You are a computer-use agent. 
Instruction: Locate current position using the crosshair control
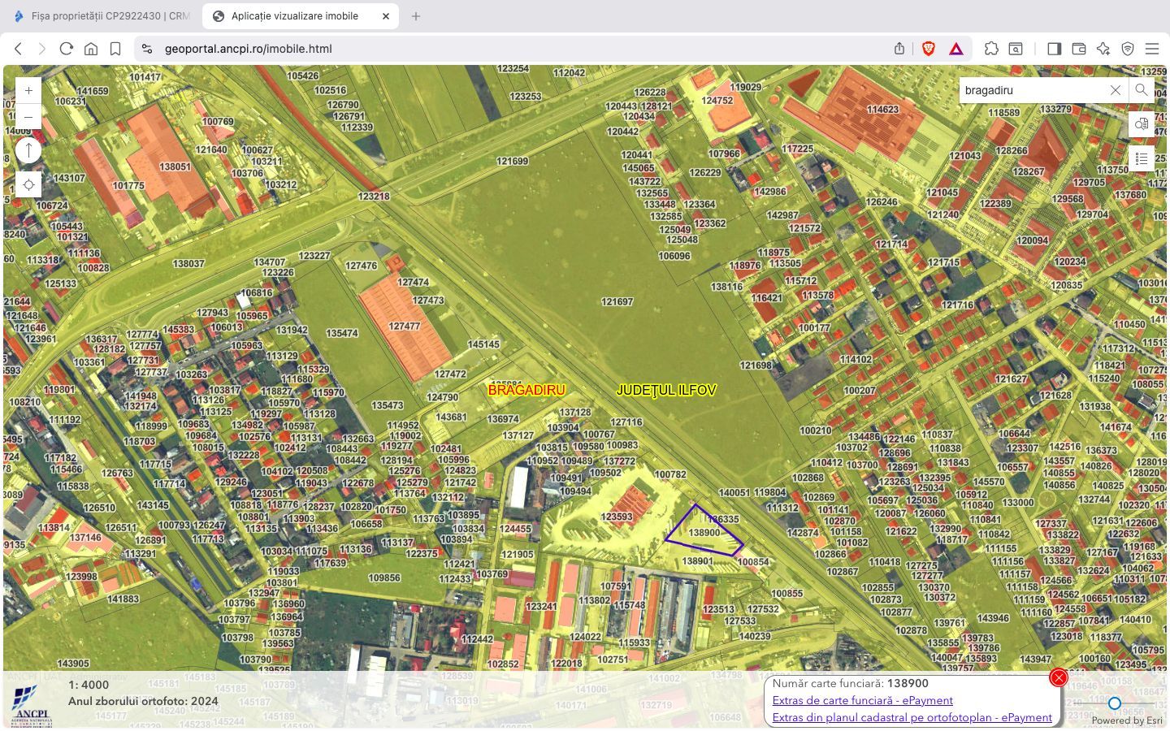(28, 184)
